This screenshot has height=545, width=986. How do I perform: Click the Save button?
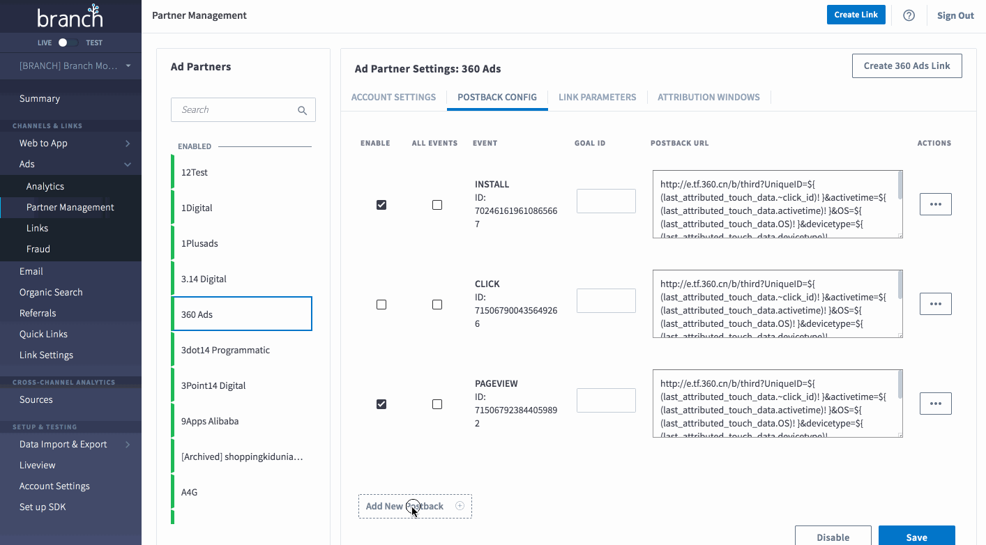(x=916, y=536)
